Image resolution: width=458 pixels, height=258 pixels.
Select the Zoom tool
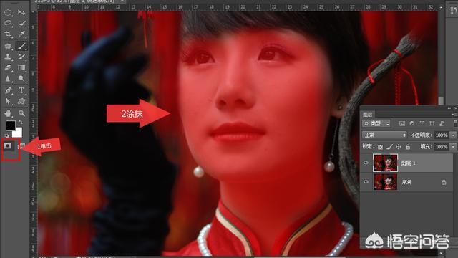point(21,113)
